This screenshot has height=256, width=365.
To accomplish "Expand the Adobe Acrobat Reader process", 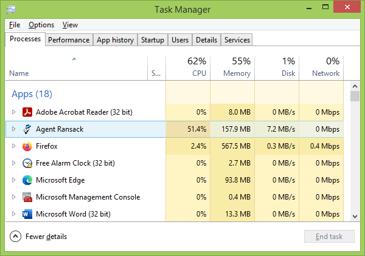I will tap(14, 112).
